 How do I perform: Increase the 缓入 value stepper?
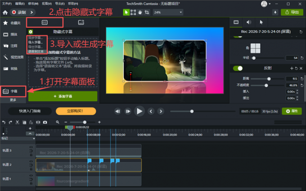(297, 90)
